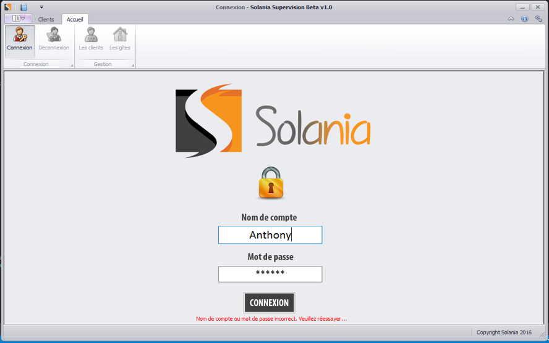
Task: Select the Accueil tab
Action: click(75, 20)
